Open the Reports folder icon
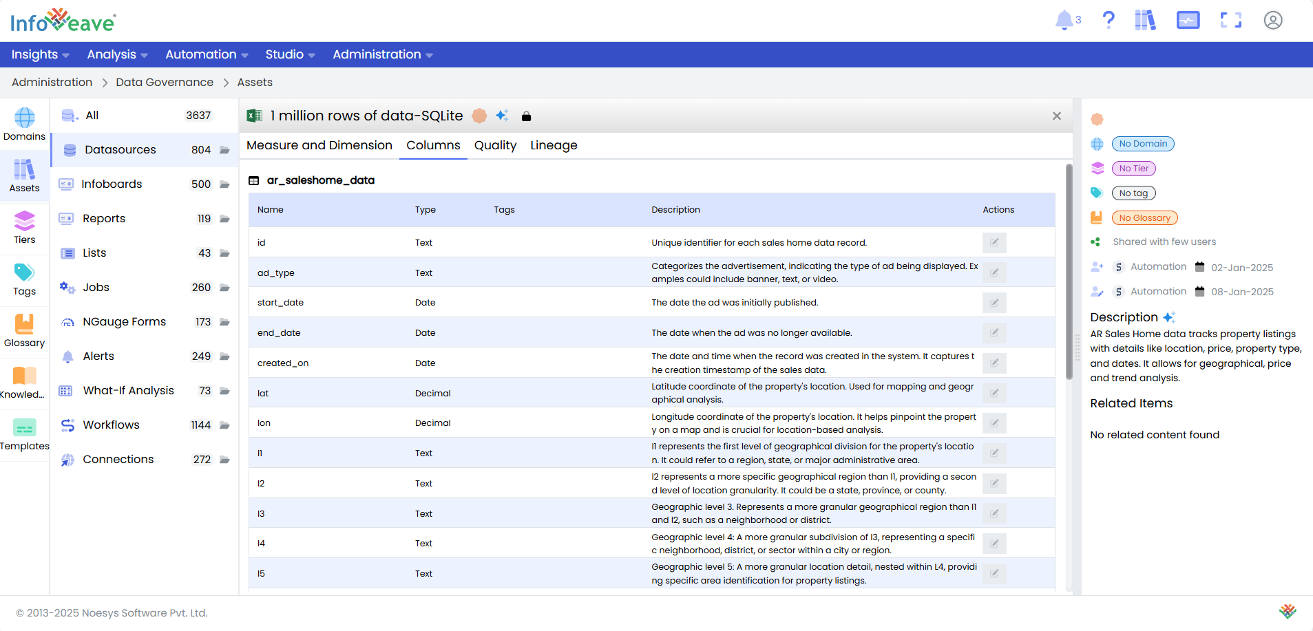Image resolution: width=1313 pixels, height=631 pixels. pyautogui.click(x=224, y=219)
